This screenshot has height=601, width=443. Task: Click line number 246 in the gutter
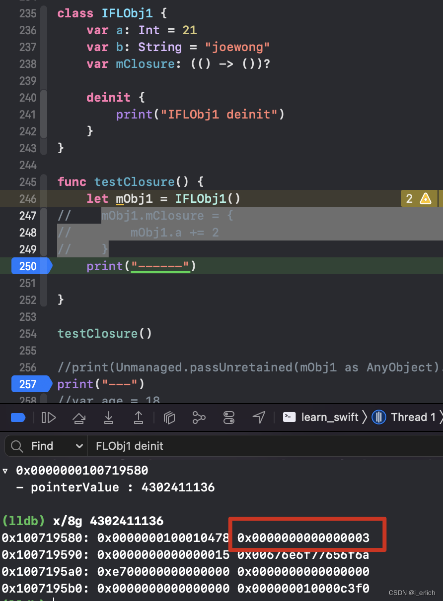(28, 199)
